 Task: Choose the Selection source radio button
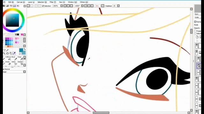[x=195, y=34]
